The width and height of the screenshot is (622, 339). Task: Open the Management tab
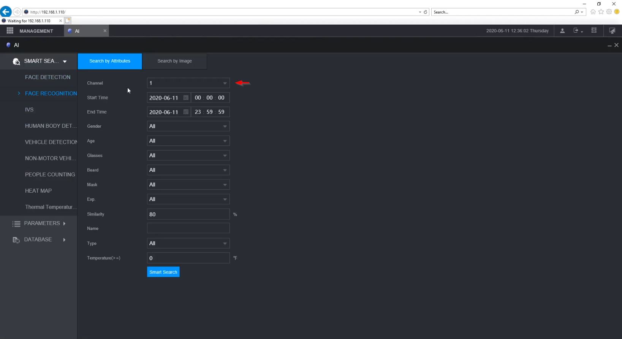[x=36, y=31]
